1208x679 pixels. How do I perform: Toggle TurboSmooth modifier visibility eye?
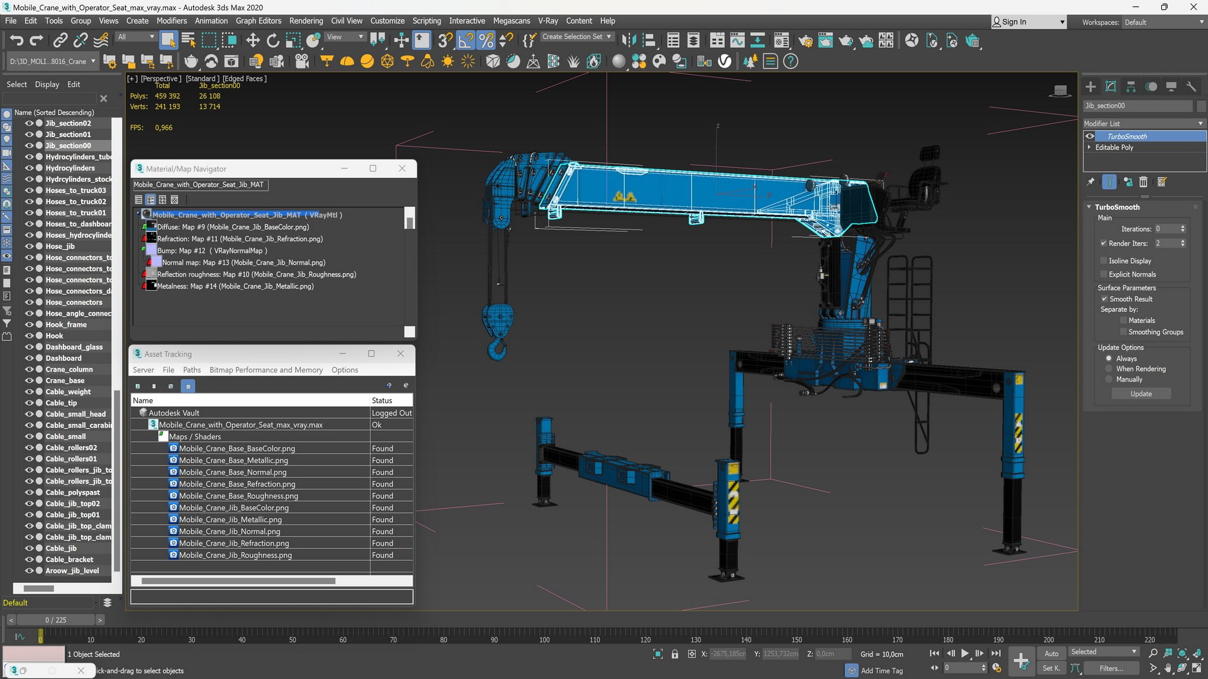[x=1090, y=136]
